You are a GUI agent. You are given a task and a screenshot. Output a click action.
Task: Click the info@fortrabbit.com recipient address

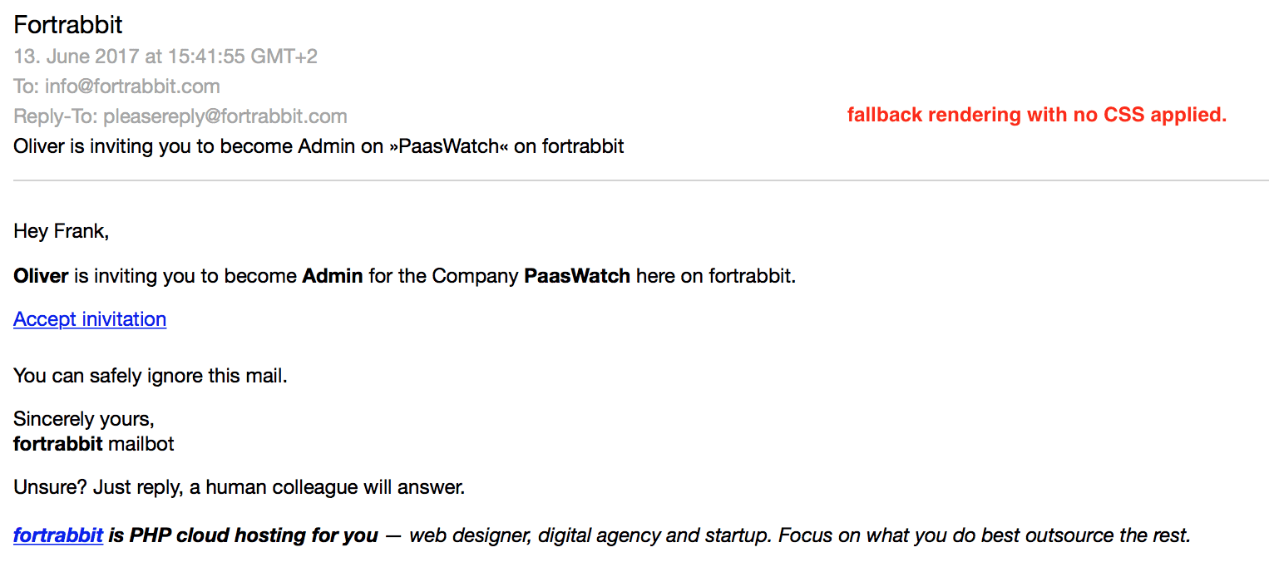point(132,86)
